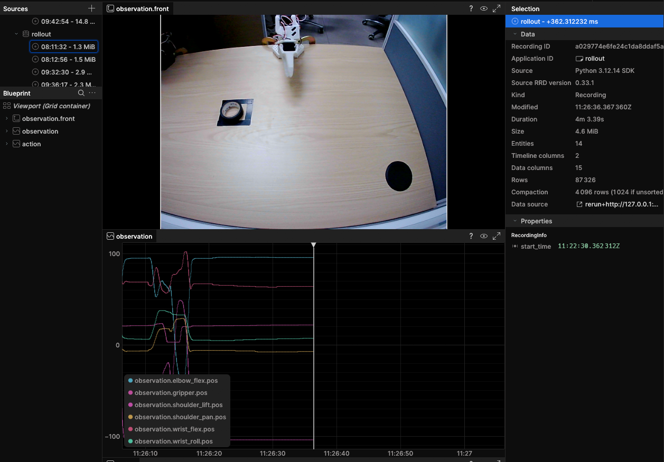Click the grid icon beside Viewport (Grid container)
This screenshot has height=462, width=664.
[x=7, y=106]
